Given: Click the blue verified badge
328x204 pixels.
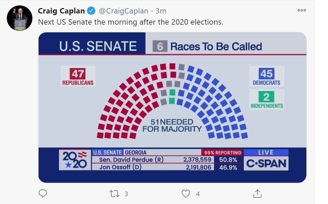Looking at the screenshot, I should [91, 11].
